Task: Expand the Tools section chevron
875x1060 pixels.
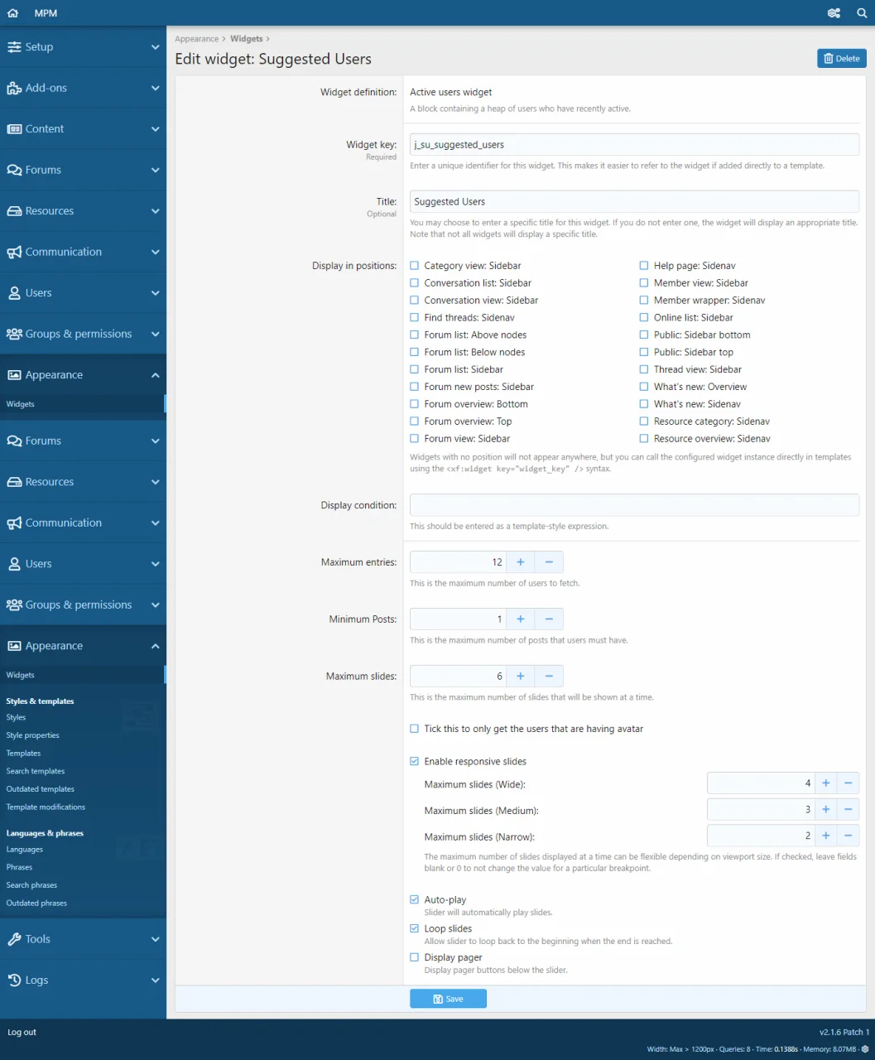Action: tap(155, 939)
